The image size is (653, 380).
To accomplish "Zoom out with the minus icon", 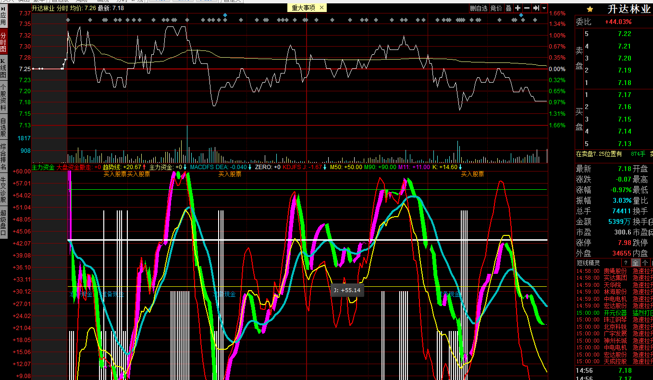I will click(x=527, y=8).
